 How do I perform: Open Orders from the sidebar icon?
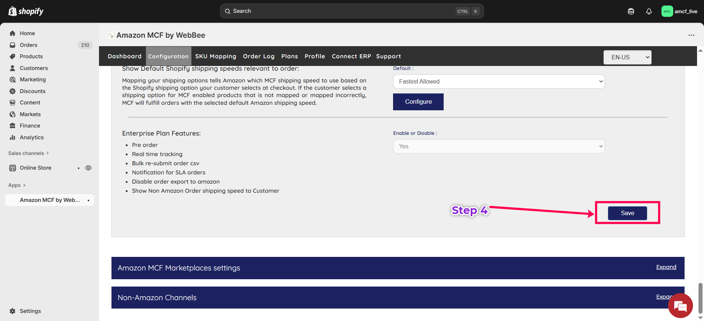[12, 45]
